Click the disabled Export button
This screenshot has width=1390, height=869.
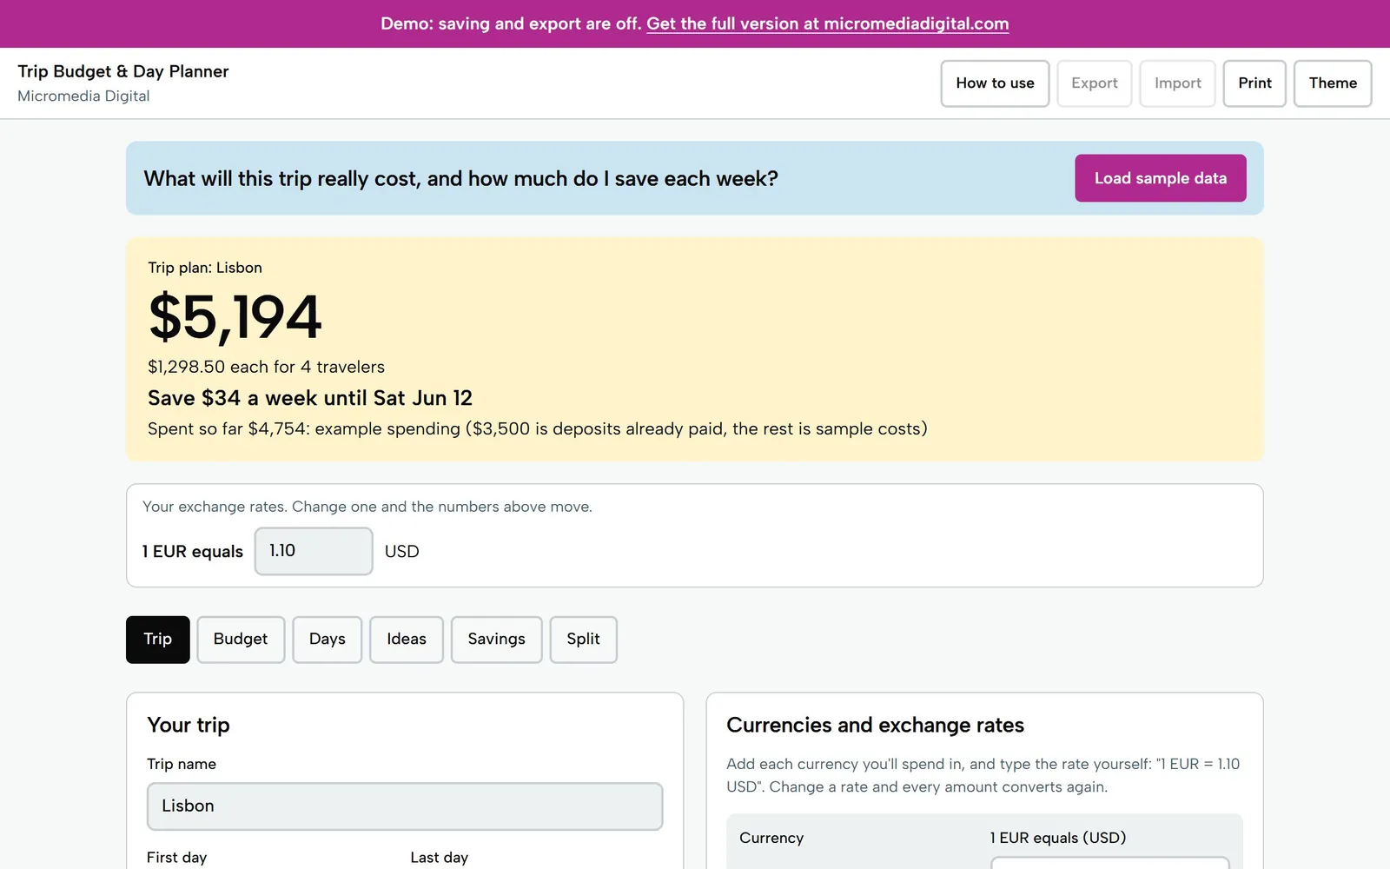pyautogui.click(x=1094, y=83)
